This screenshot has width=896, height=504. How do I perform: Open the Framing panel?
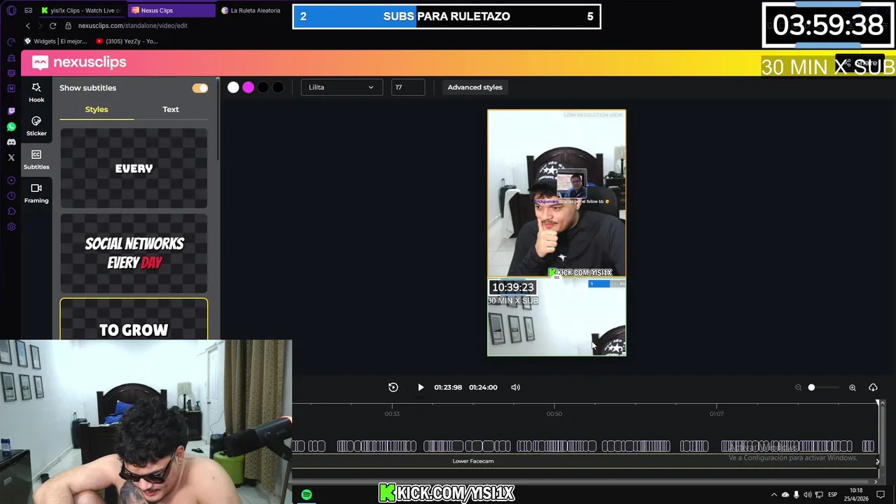click(36, 192)
